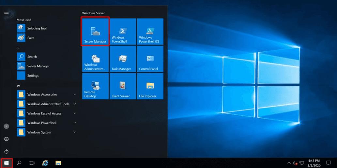
Task: Open Task View on the taskbar
Action: click(x=32, y=163)
